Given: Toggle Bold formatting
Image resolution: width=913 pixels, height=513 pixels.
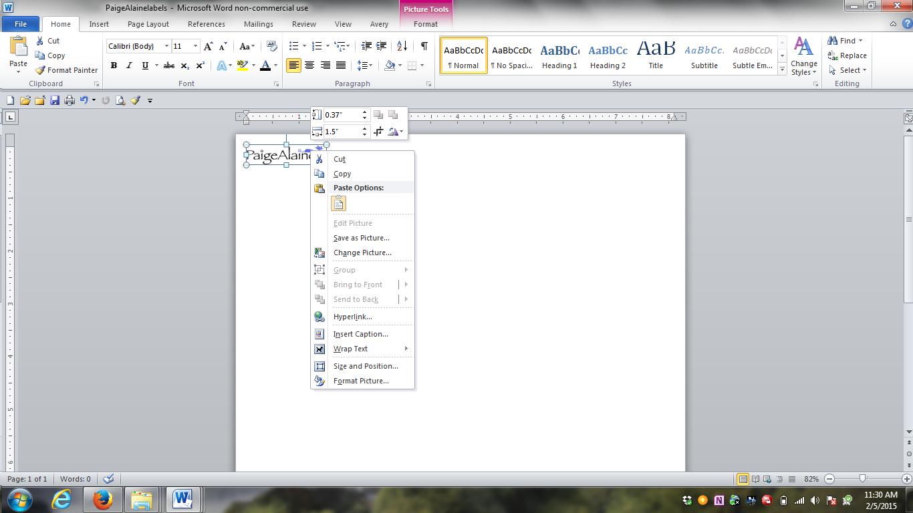Looking at the screenshot, I should [x=114, y=65].
